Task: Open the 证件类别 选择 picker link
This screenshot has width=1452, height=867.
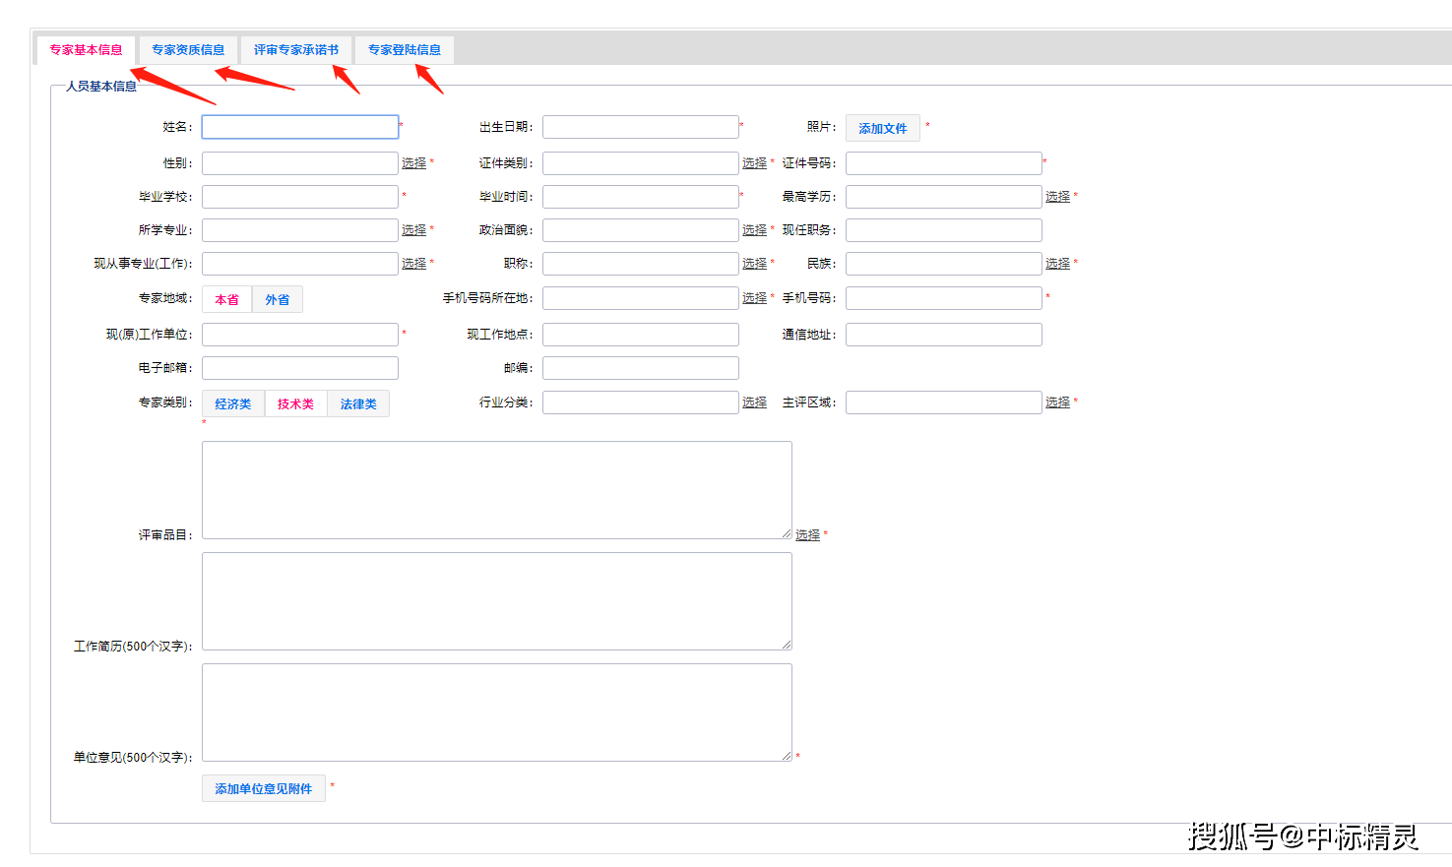Action: pos(754,163)
